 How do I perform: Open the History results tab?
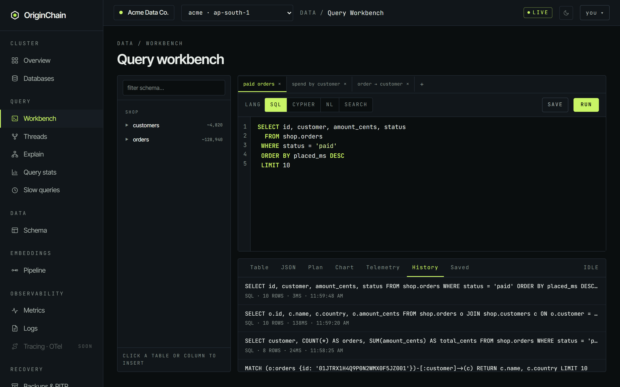point(425,267)
